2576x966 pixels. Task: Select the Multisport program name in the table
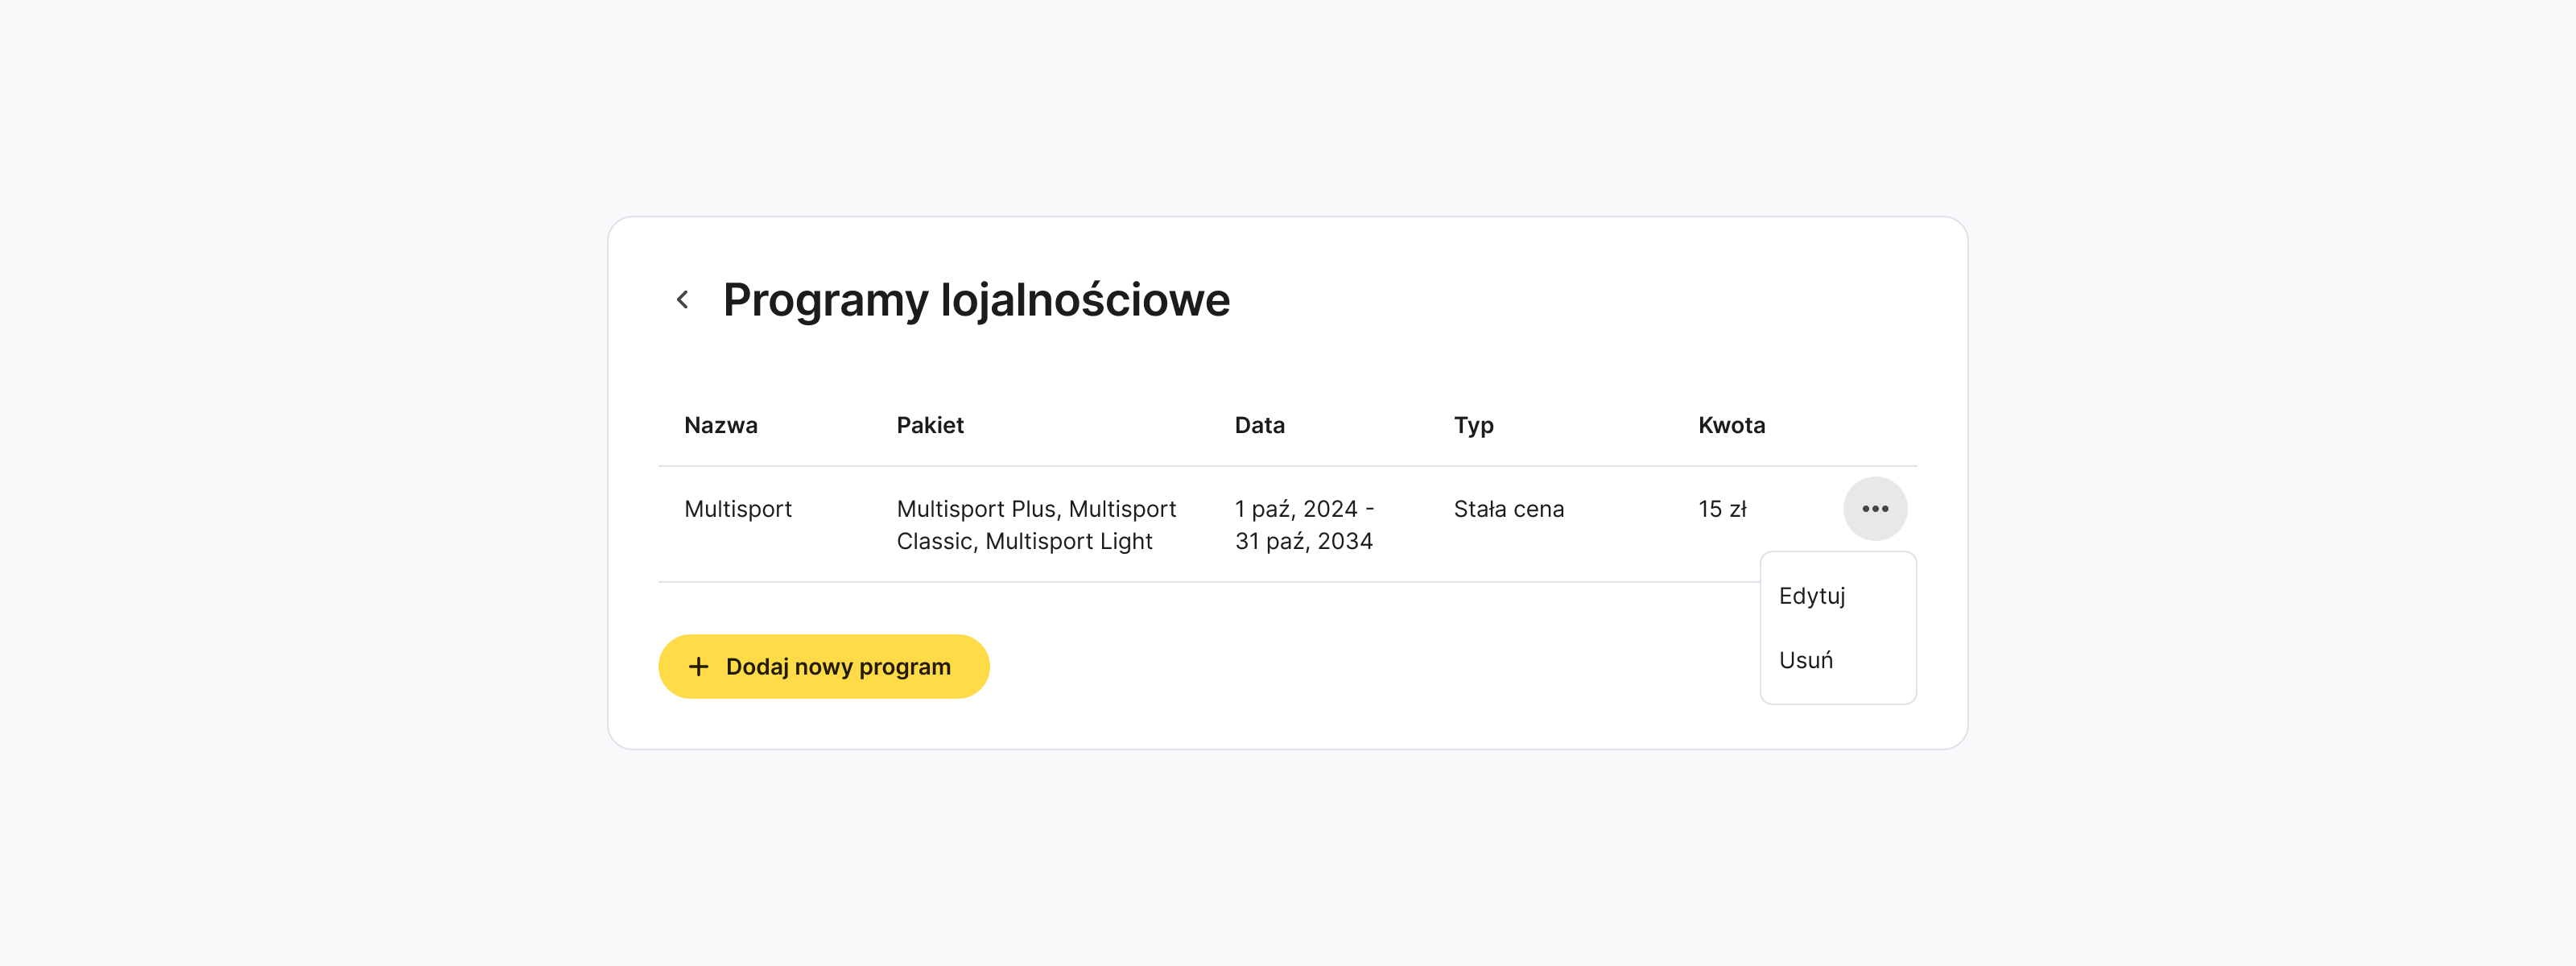pyautogui.click(x=737, y=508)
